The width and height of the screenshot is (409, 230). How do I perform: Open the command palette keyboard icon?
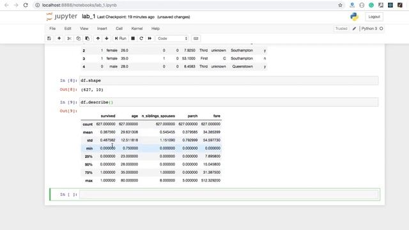coord(196,38)
